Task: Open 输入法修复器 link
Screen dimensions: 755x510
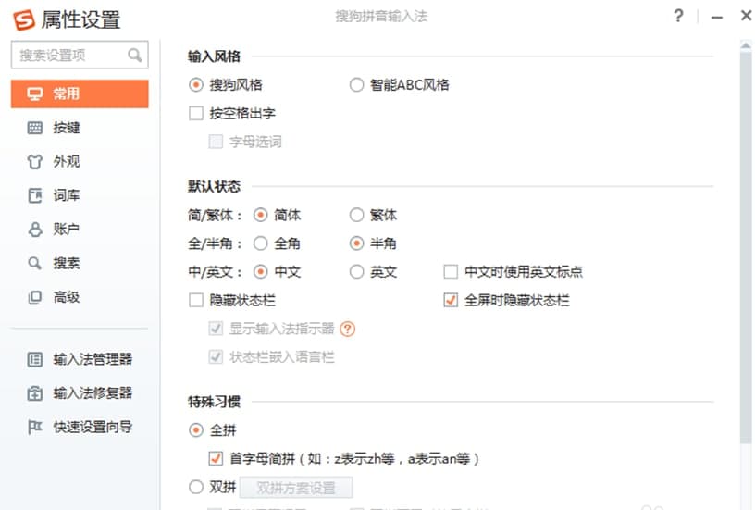Action: click(93, 393)
